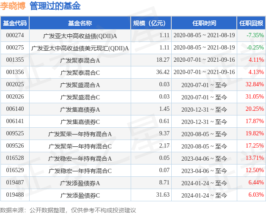The image size is (266, 214).
Task: Select fund code 001356
Action: (15, 72)
